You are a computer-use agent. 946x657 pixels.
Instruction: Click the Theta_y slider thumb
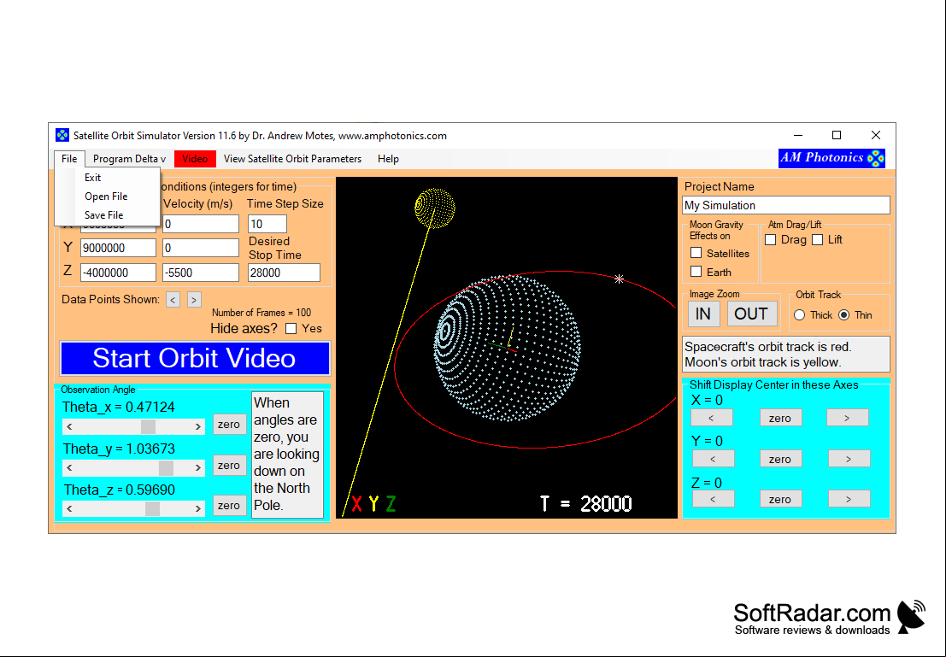click(166, 467)
